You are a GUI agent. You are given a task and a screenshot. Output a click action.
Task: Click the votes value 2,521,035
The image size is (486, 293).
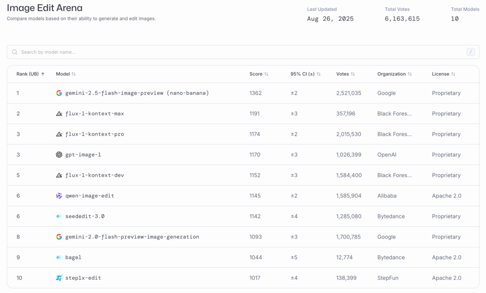coord(349,93)
